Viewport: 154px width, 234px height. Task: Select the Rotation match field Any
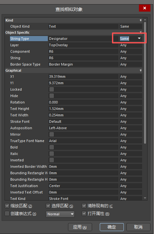(131, 102)
